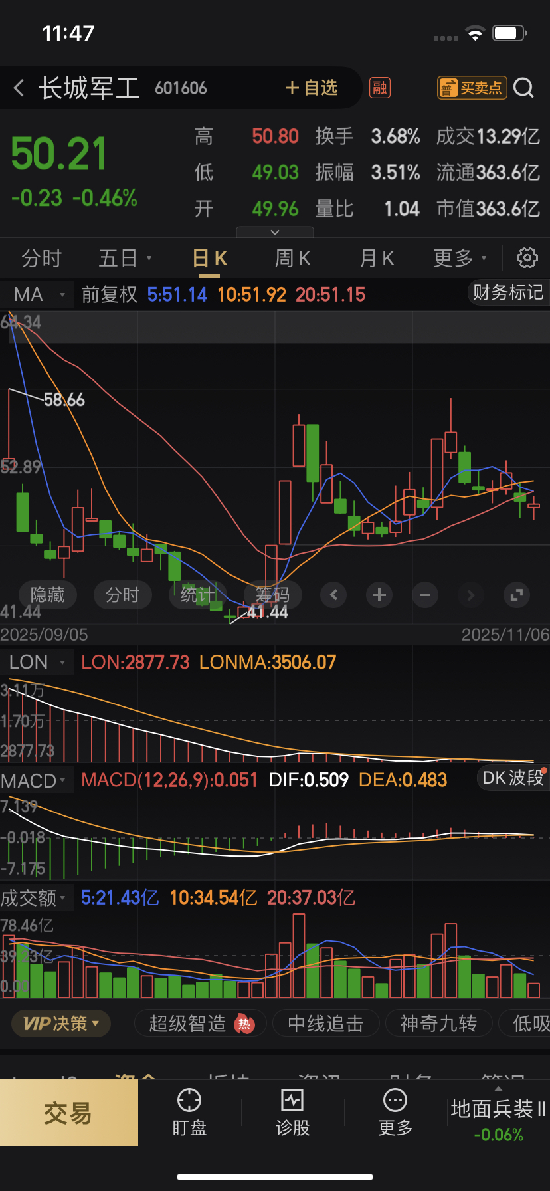The image size is (550, 1191).
Task: Switch to 月K tab
Action: pyautogui.click(x=377, y=258)
